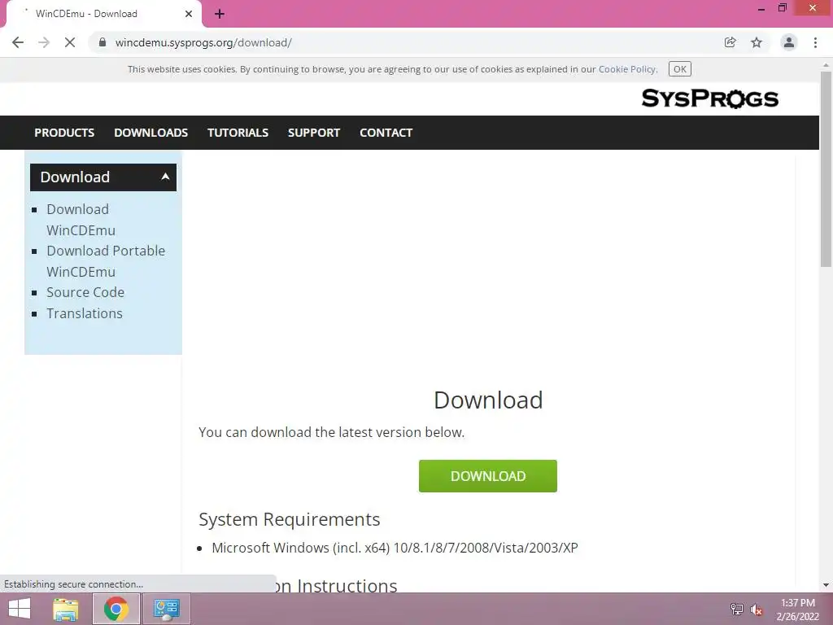Click 'You can download the latest version below.'
833x625 pixels.
(332, 432)
